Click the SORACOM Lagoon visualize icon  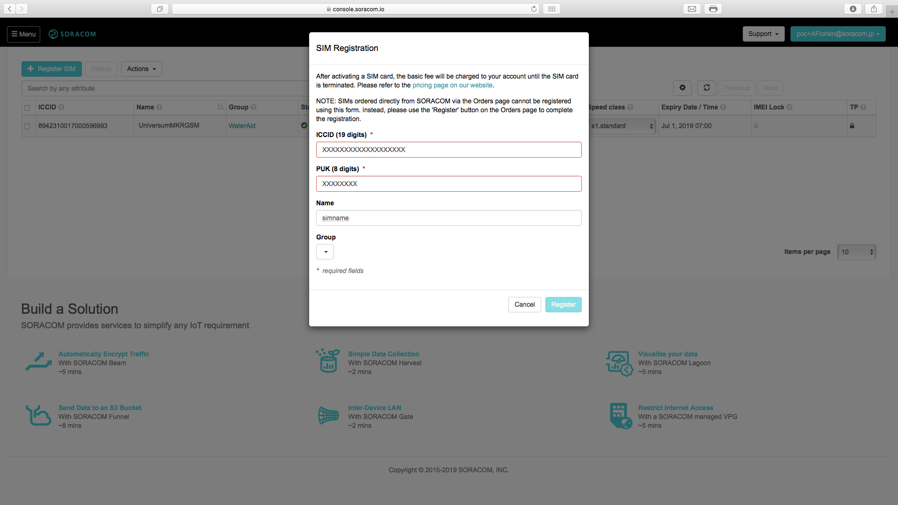[x=619, y=363]
